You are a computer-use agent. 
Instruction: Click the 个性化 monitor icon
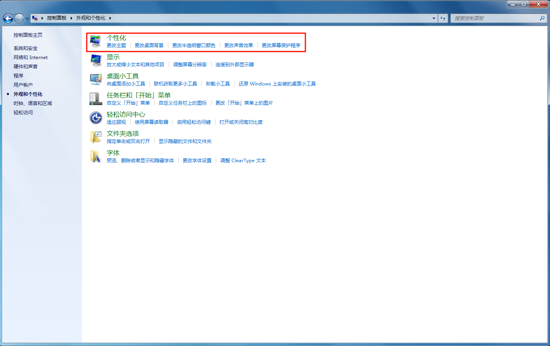96,41
